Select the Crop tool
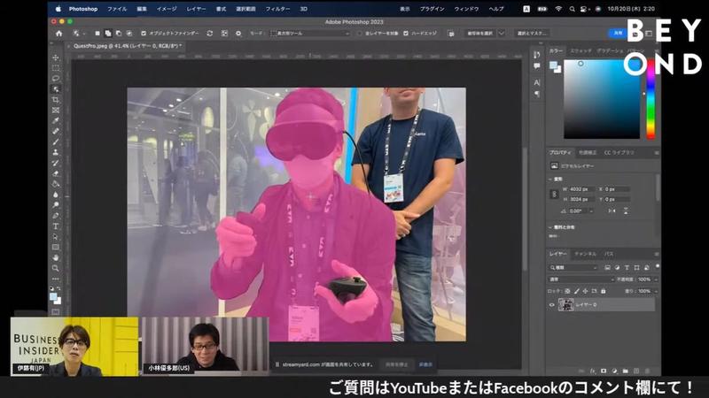The image size is (709, 398). 56,100
